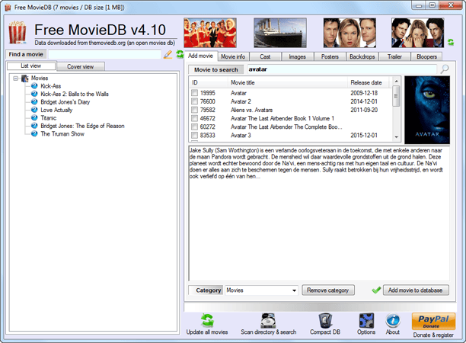Select the List view tab

[x=31, y=66]
